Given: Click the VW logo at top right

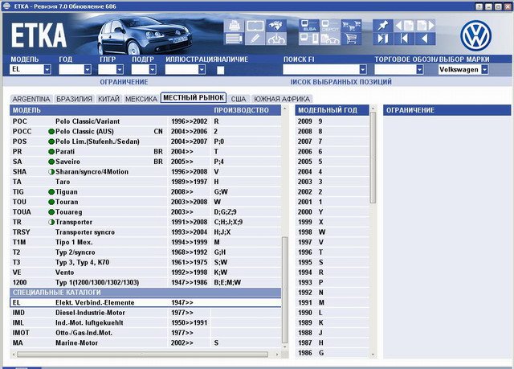Looking at the screenshot, I should pyautogui.click(x=475, y=35).
